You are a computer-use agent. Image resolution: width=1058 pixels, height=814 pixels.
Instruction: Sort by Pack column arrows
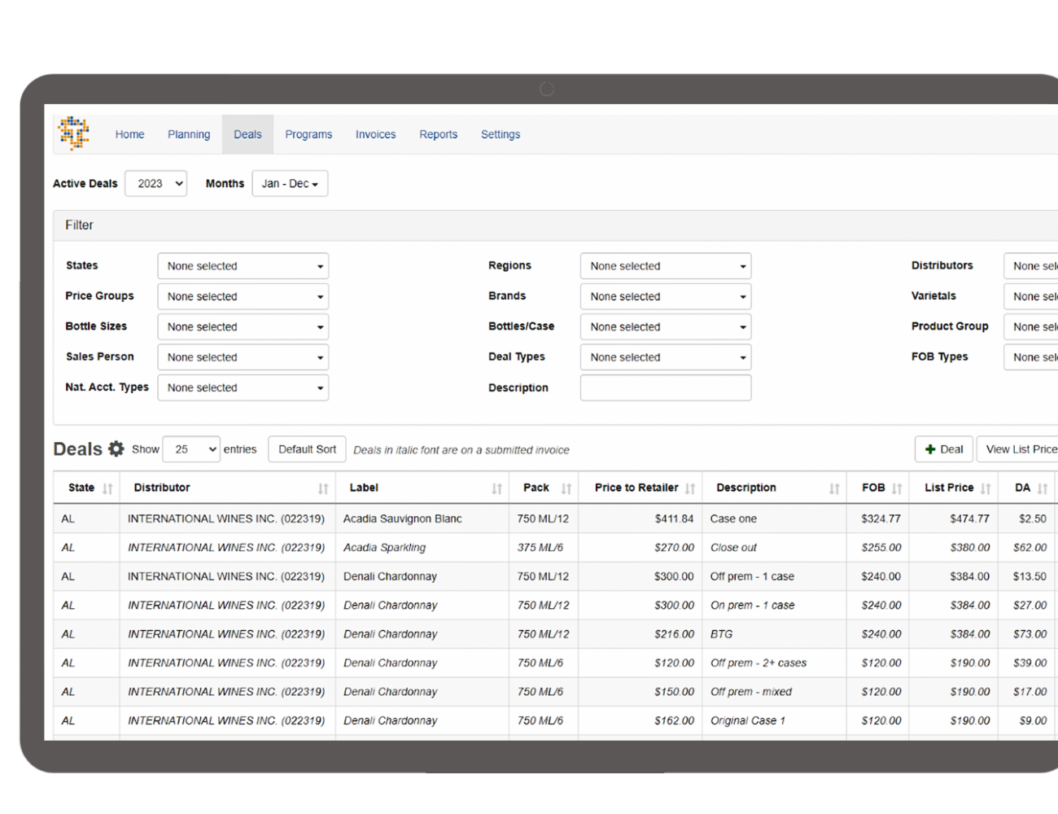coord(566,488)
